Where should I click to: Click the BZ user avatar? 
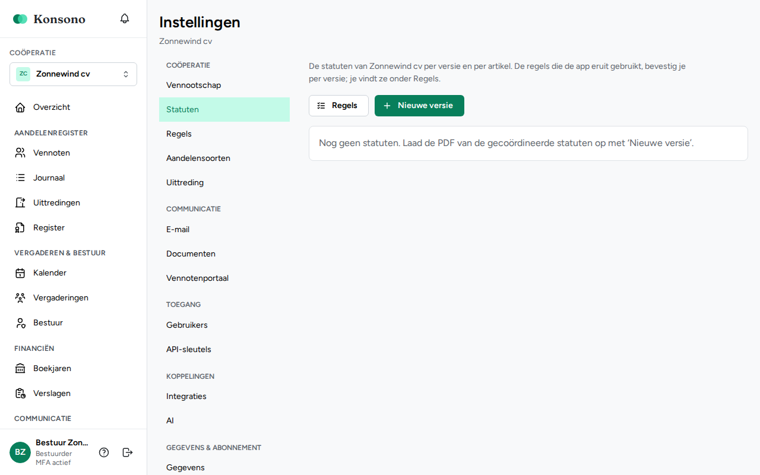[x=20, y=452]
